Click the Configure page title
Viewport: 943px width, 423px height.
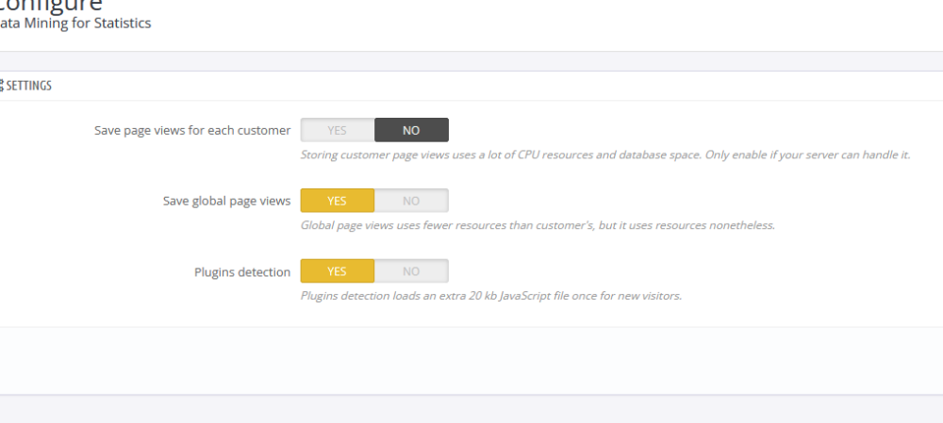click(x=52, y=5)
